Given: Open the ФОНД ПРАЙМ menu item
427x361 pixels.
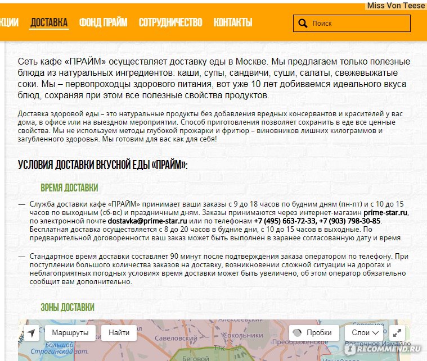Looking at the screenshot, I should click(x=103, y=22).
